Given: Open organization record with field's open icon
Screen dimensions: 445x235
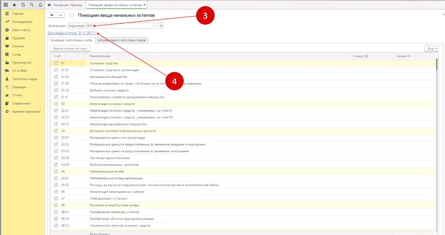Looking at the screenshot, I should point(161,25).
